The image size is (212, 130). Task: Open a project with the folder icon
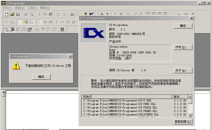pyautogui.click(x=12, y=15)
